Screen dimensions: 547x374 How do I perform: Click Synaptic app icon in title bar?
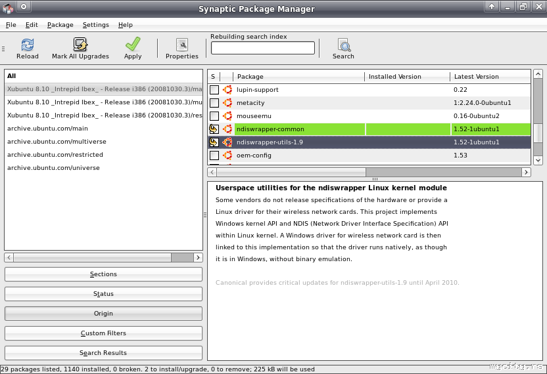8,8
